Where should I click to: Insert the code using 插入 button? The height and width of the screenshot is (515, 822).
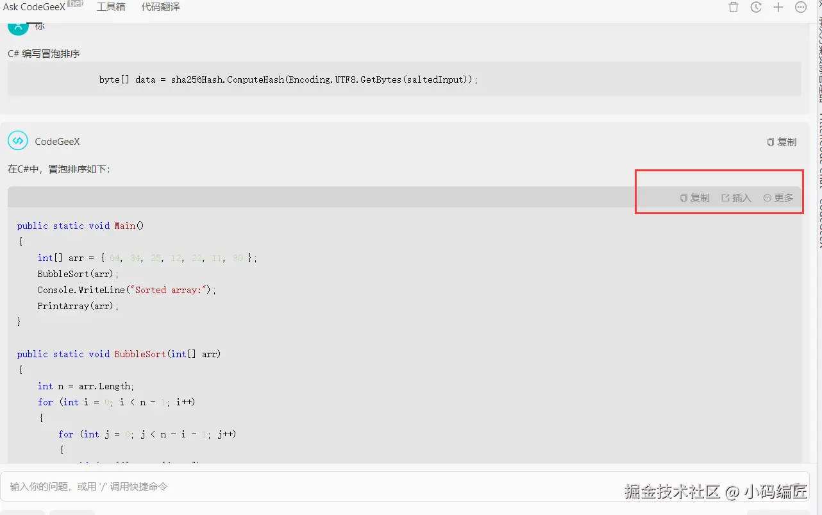[x=736, y=198]
